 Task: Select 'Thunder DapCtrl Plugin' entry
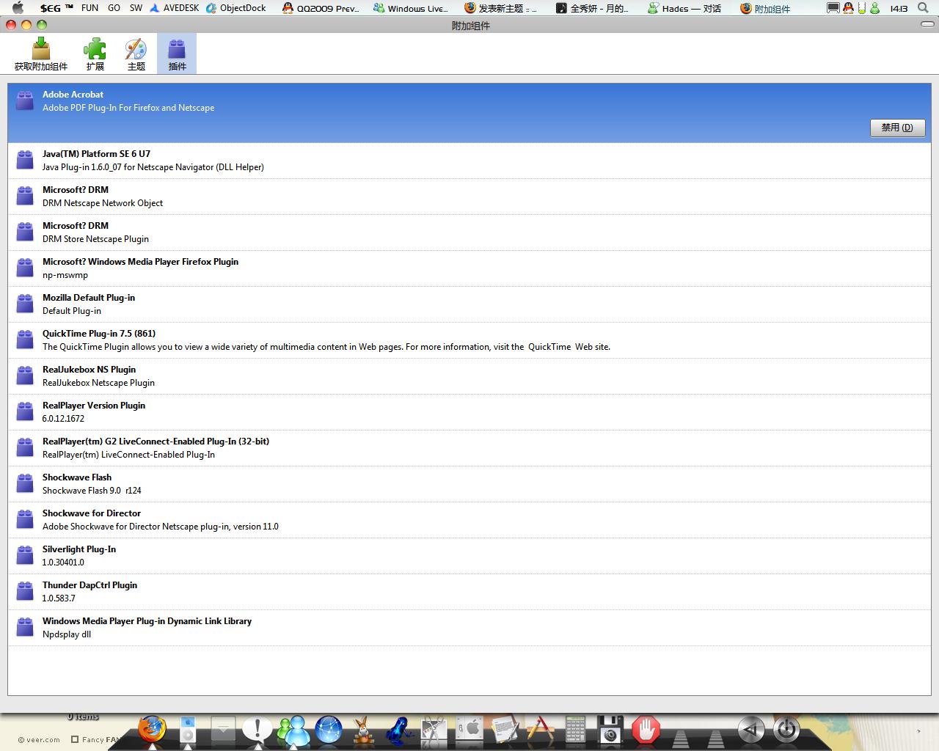click(x=469, y=592)
